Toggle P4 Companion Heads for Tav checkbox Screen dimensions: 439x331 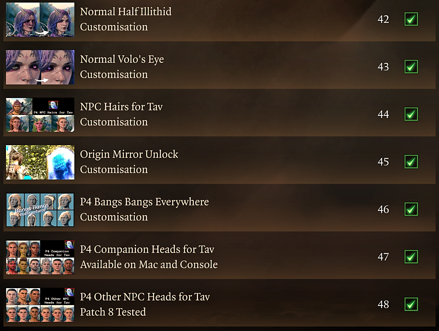(x=411, y=257)
